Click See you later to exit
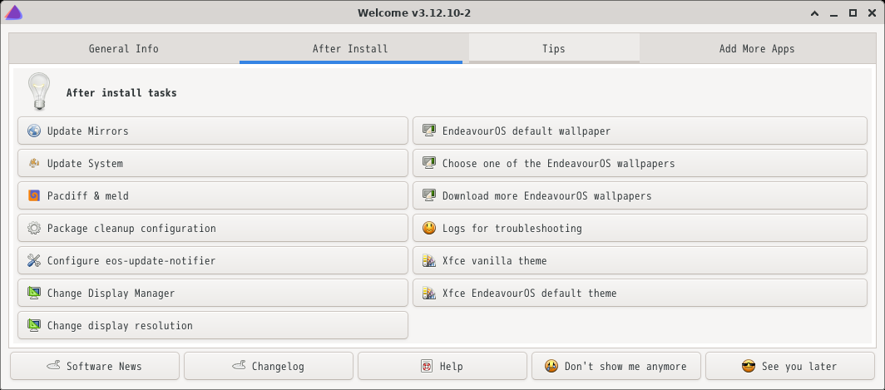 click(790, 366)
